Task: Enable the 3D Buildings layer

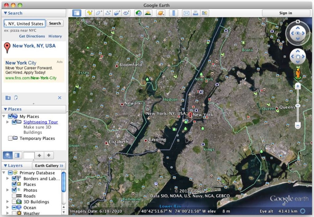Action: click(x=14, y=202)
